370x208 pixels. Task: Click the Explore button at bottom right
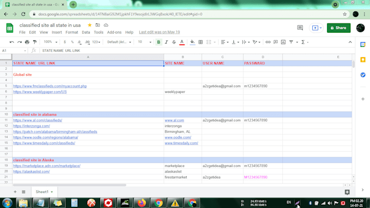coord(347,192)
